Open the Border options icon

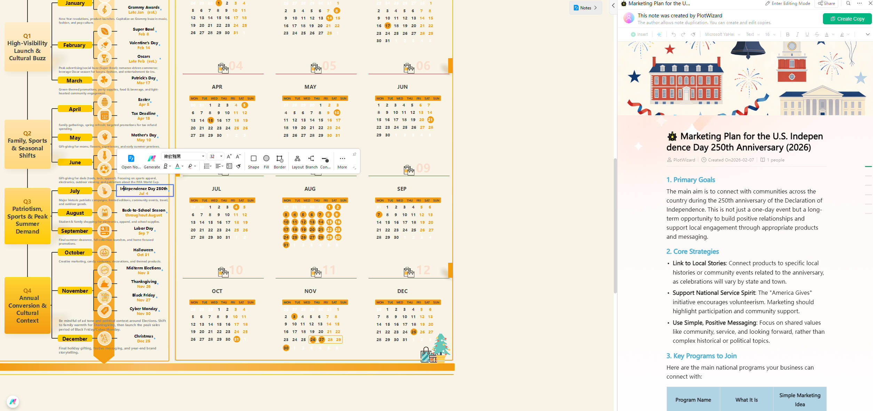[279, 159]
